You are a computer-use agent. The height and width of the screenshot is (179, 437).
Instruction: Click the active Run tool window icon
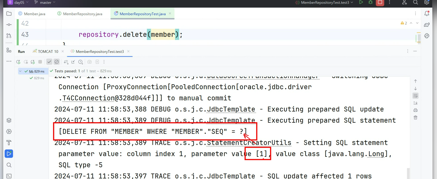click(x=9, y=154)
